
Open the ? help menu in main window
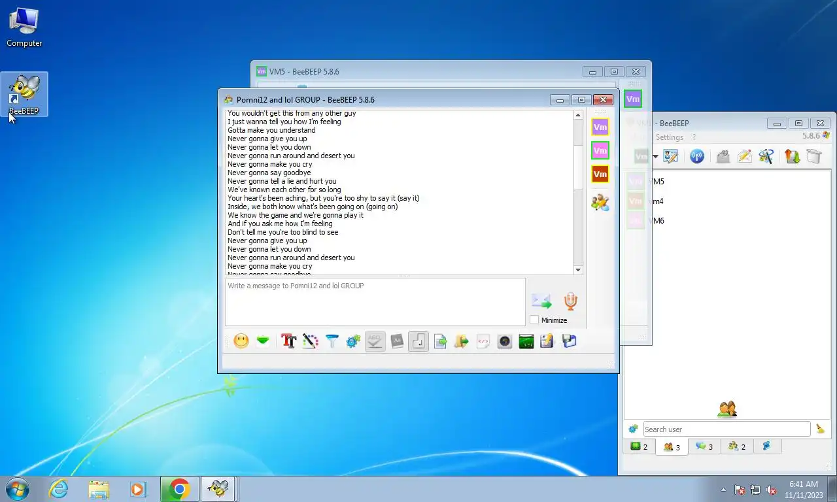click(x=694, y=137)
